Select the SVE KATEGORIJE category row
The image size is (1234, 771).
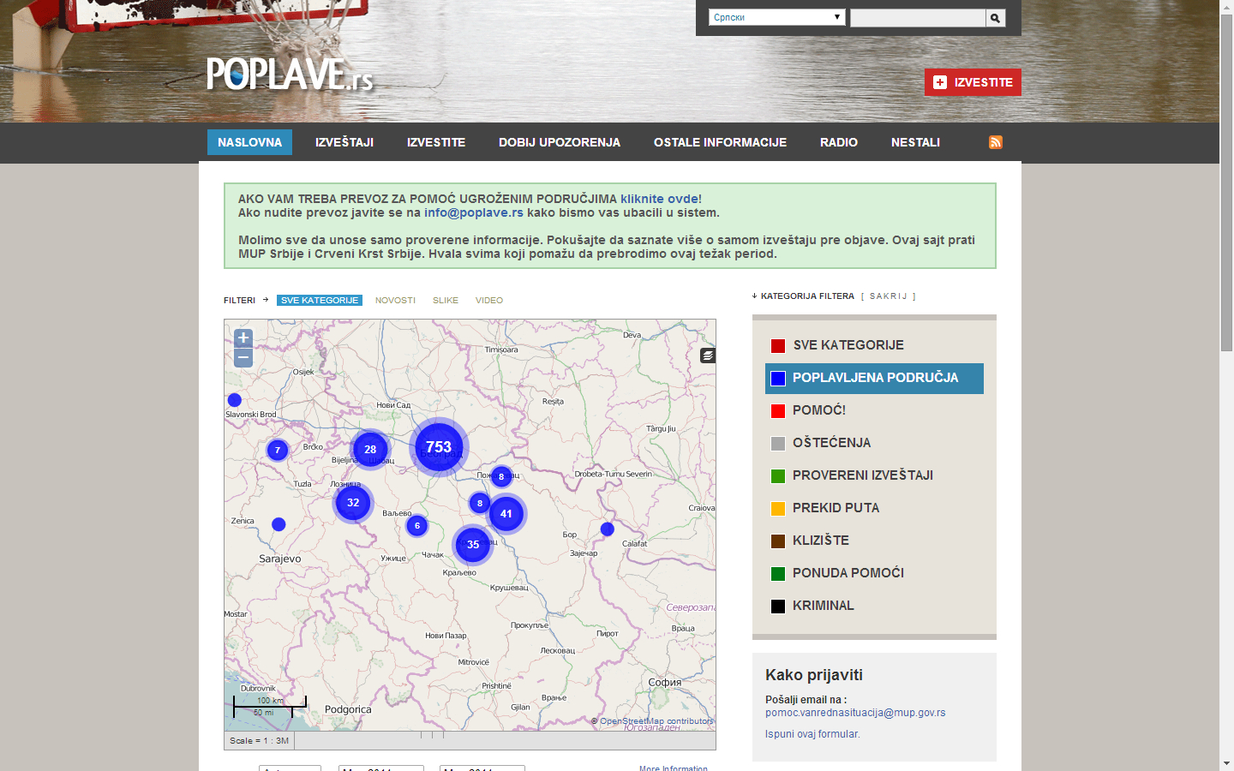tap(874, 345)
